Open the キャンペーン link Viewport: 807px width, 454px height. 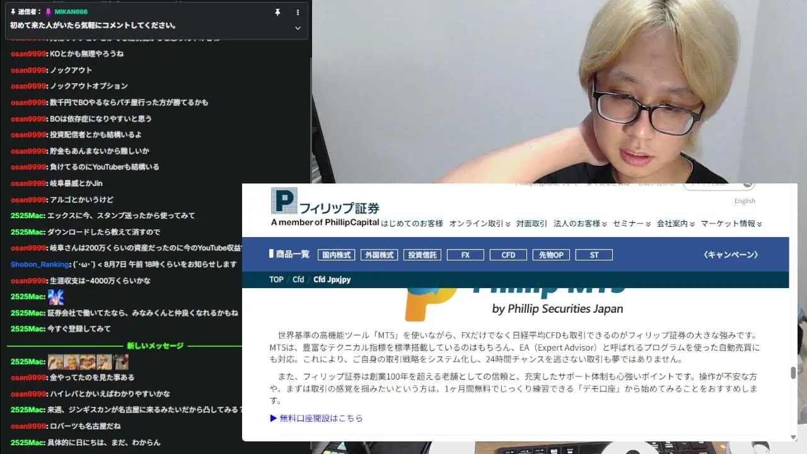(731, 255)
